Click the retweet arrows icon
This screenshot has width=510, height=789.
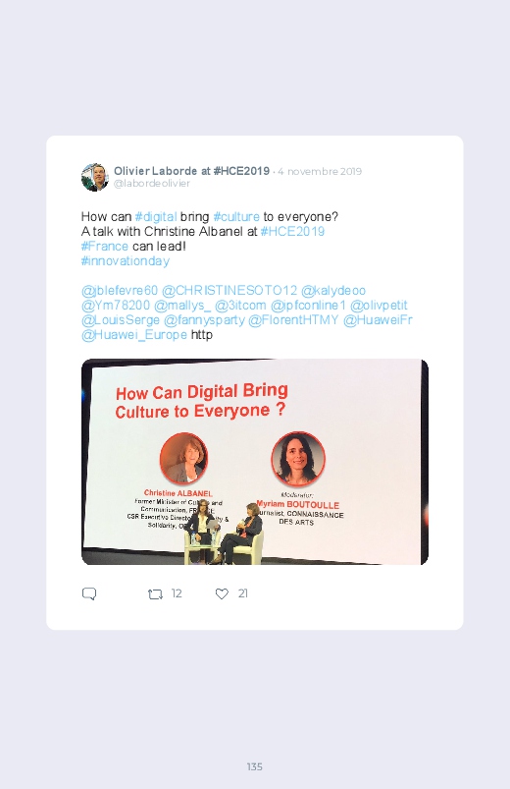coord(155,594)
